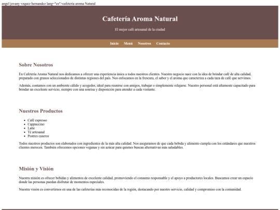Click the paragraph starting 'Nuestra misión es ofrecer'
The width and height of the screenshot is (280, 210).
[x=136, y=180]
